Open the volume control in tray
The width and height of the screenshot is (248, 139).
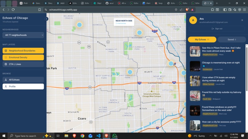click(x=226, y=136)
